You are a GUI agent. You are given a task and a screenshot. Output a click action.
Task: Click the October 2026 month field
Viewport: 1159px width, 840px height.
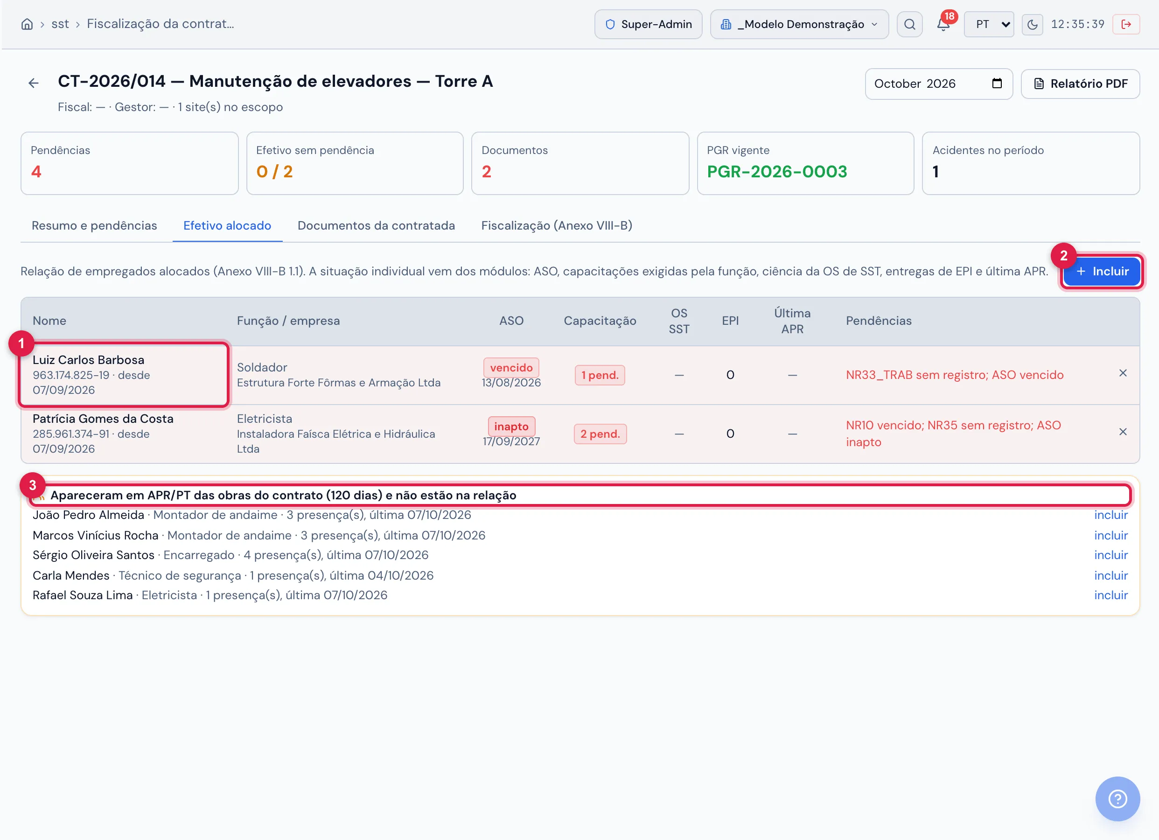[938, 84]
